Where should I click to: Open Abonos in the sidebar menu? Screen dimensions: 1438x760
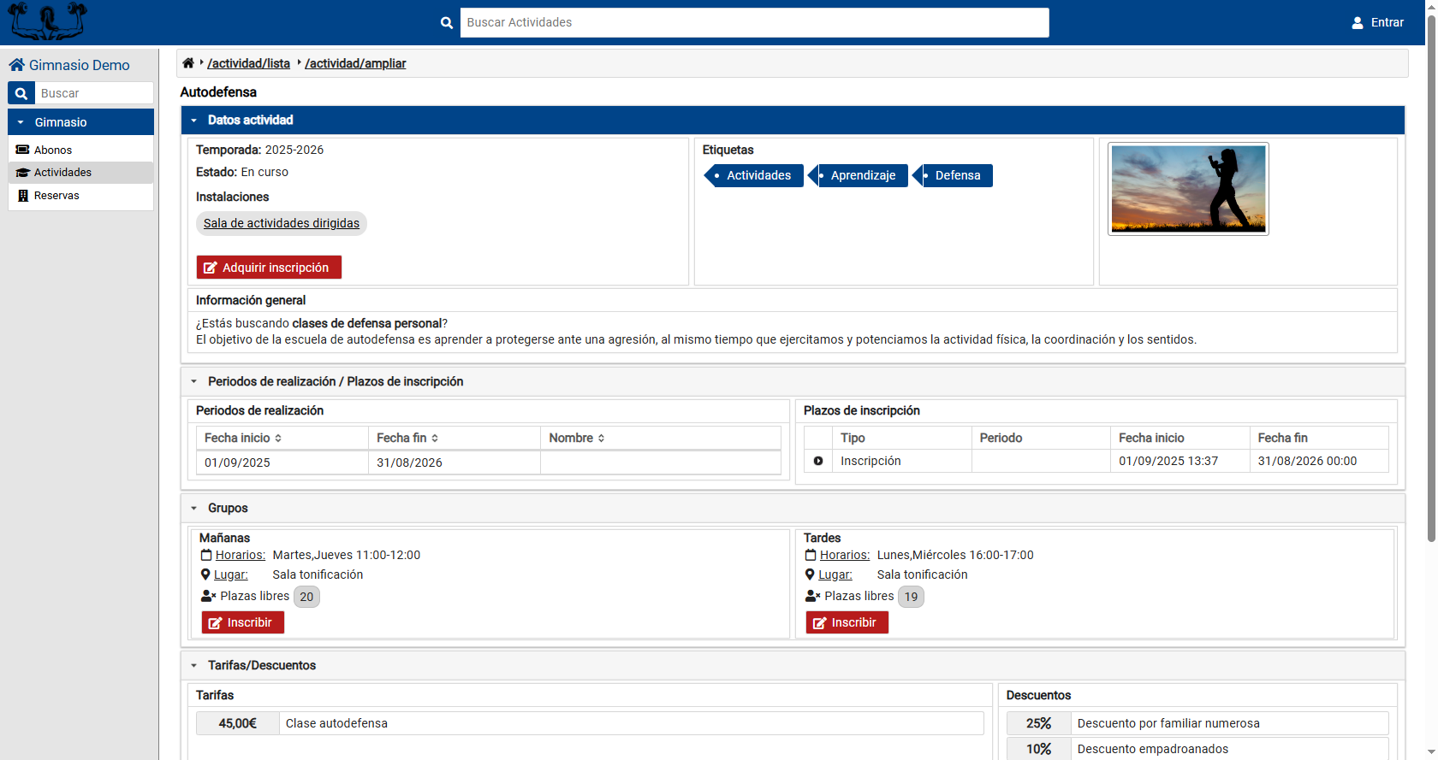pos(53,150)
